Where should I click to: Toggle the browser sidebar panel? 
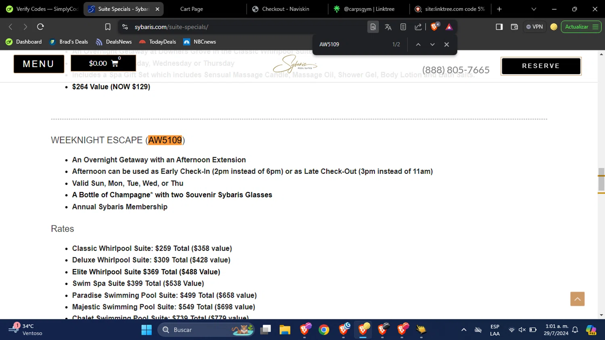tap(499, 27)
